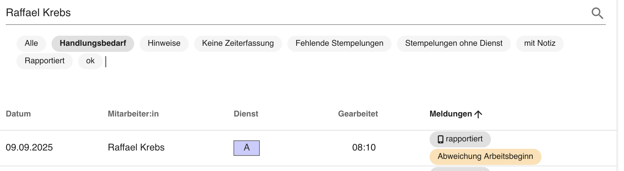Image resolution: width=624 pixels, height=171 pixels.
Task: Choose the Stempelungen ohne Dienst filter
Action: coord(454,43)
